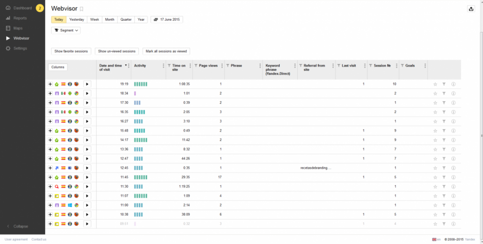Filter by the 16:27 session's visitor
This screenshot has height=244, width=483.
[x=444, y=121]
